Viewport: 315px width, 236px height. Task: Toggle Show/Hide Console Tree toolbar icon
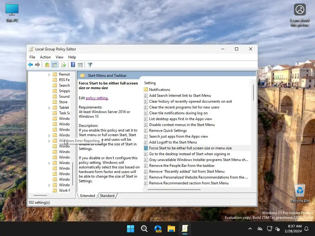[x=54, y=65]
